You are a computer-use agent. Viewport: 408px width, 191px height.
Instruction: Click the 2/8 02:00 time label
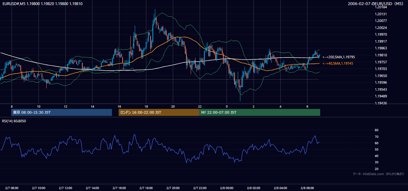coord(253,188)
